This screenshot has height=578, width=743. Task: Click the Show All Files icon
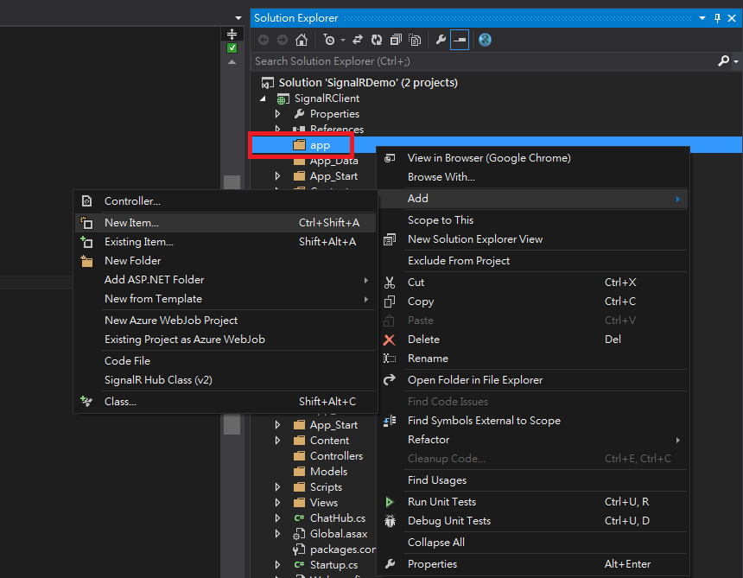click(416, 40)
